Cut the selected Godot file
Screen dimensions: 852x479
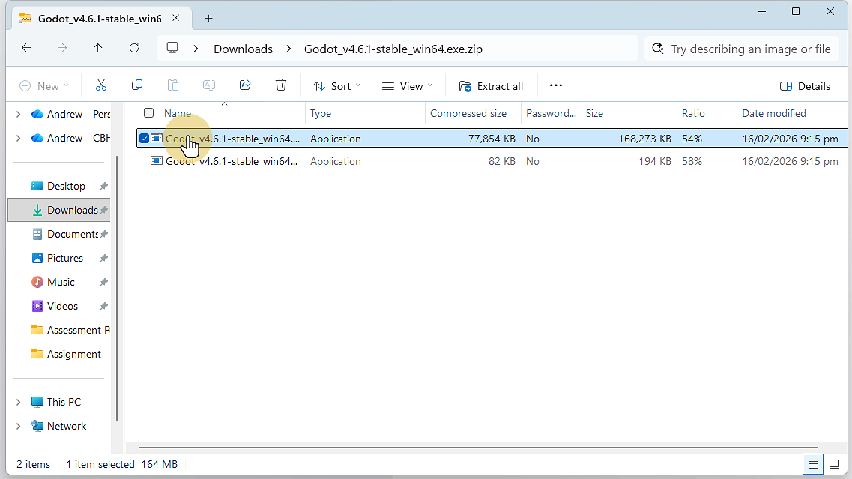[x=101, y=85]
